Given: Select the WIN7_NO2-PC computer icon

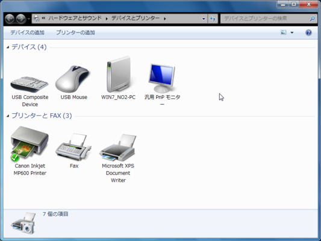Looking at the screenshot, I should pos(119,74).
